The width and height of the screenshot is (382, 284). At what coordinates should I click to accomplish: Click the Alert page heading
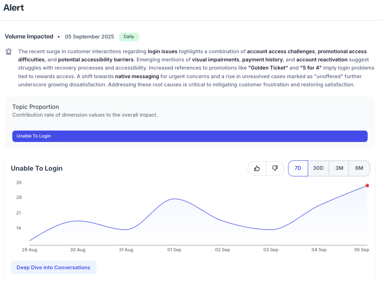[14, 7]
